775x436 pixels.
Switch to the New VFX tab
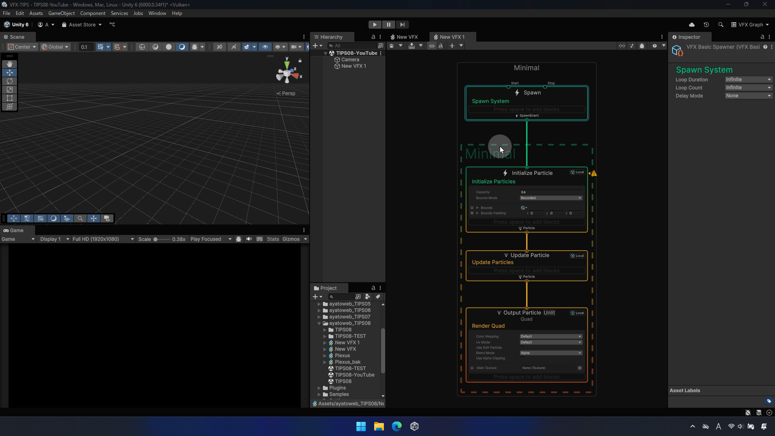(404, 37)
